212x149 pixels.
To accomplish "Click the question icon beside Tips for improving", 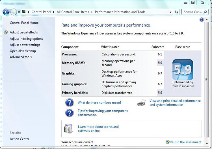I will [x=70, y=113].
